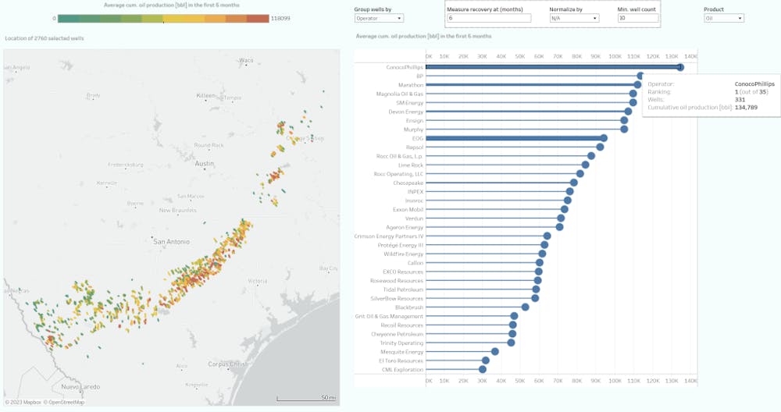
Task: Select the EOG bar end dot
Action: (x=604, y=138)
